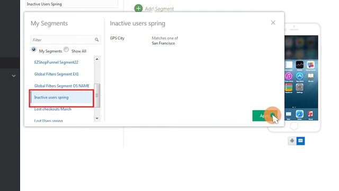Click the green Add Segment plus icon
This screenshot has width=339, height=191.
click(x=138, y=8)
